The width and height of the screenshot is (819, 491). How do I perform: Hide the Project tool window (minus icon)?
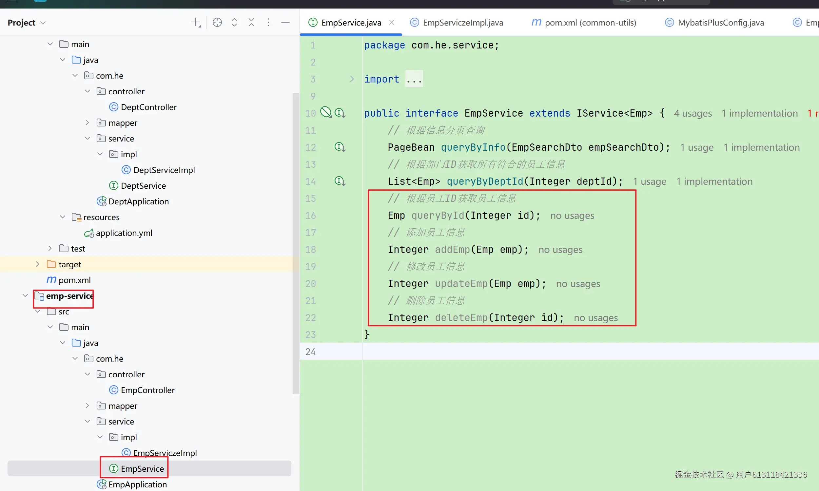[x=285, y=23]
